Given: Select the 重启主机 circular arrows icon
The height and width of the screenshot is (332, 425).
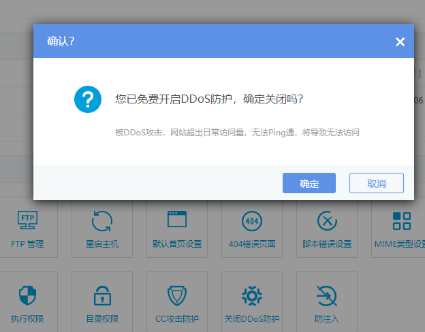Looking at the screenshot, I should pos(102,220).
